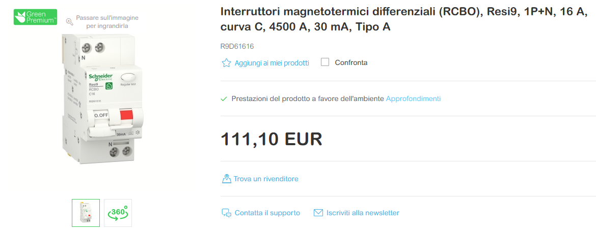The image size is (596, 233).
Task: Click the star icon to save product
Action: point(226,63)
